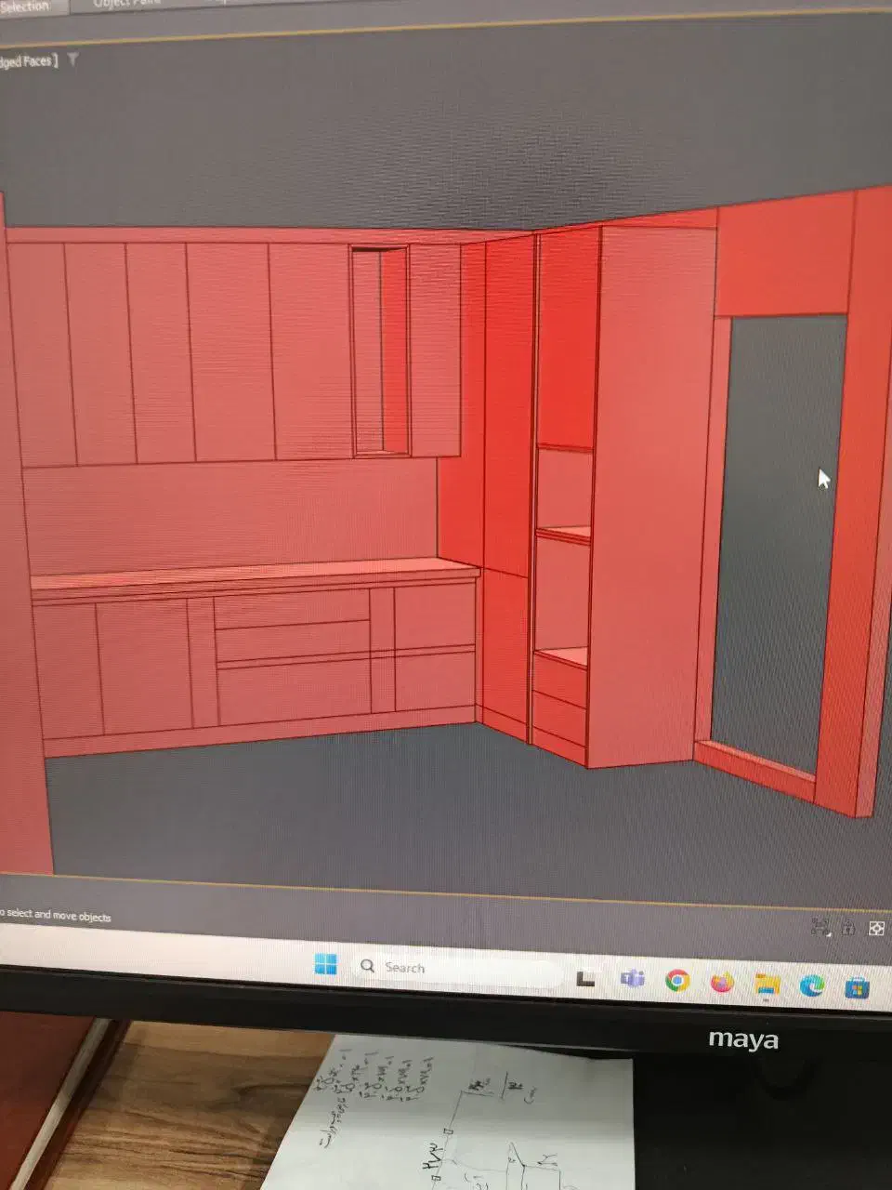The width and height of the screenshot is (892, 1190).
Task: Open Google Chrome from the taskbar
Action: coord(677,980)
